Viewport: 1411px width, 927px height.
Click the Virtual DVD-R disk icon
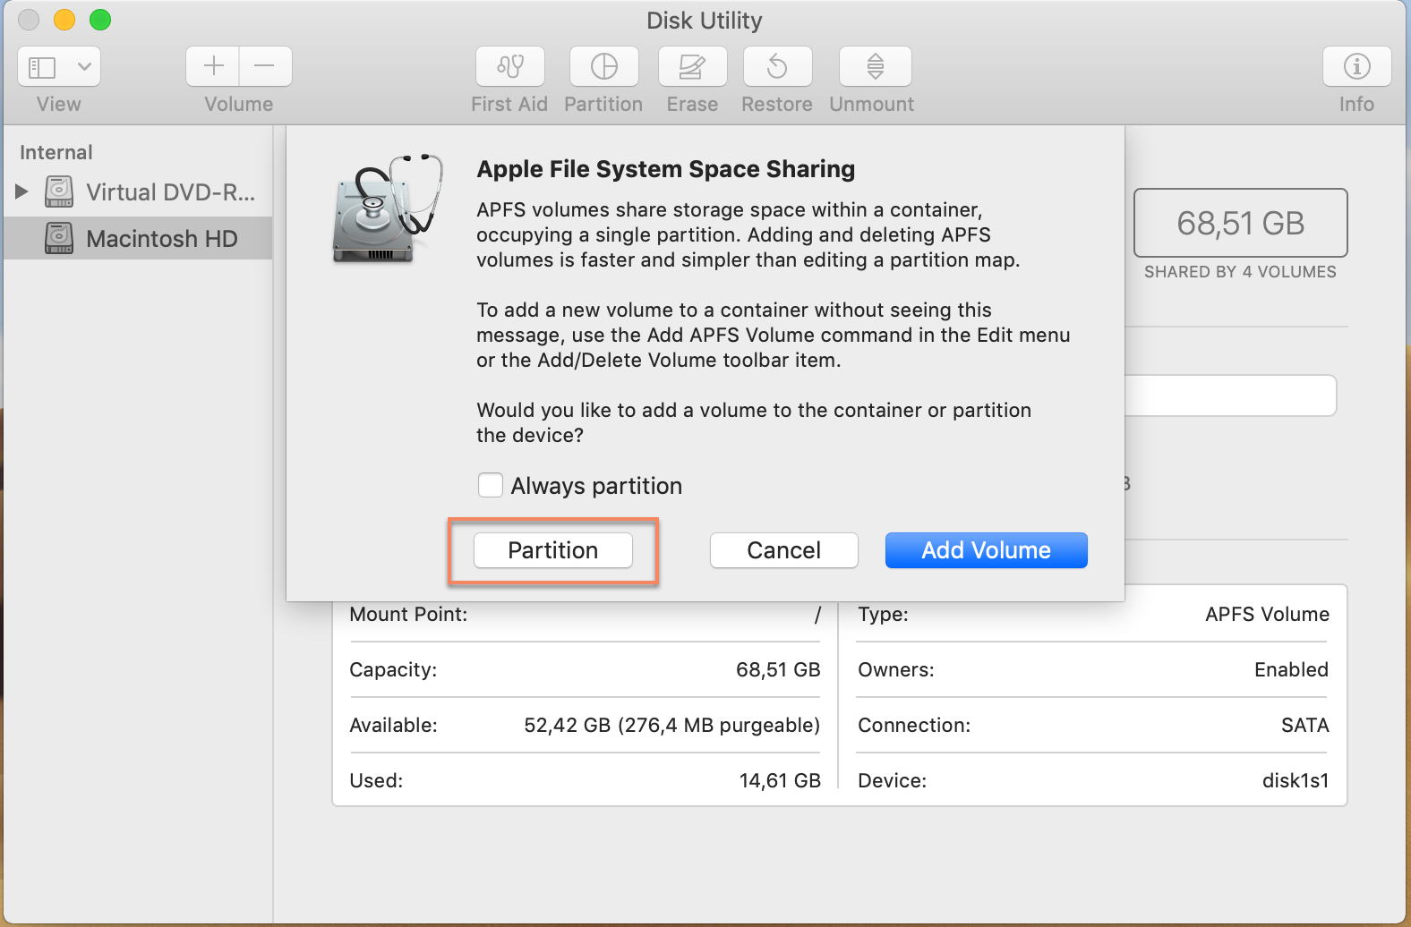[x=59, y=191]
